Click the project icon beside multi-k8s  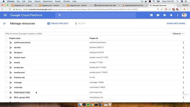[11, 87]
